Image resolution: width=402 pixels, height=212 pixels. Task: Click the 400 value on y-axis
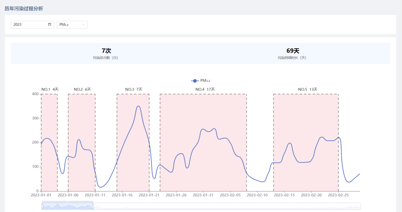[x=35, y=94]
